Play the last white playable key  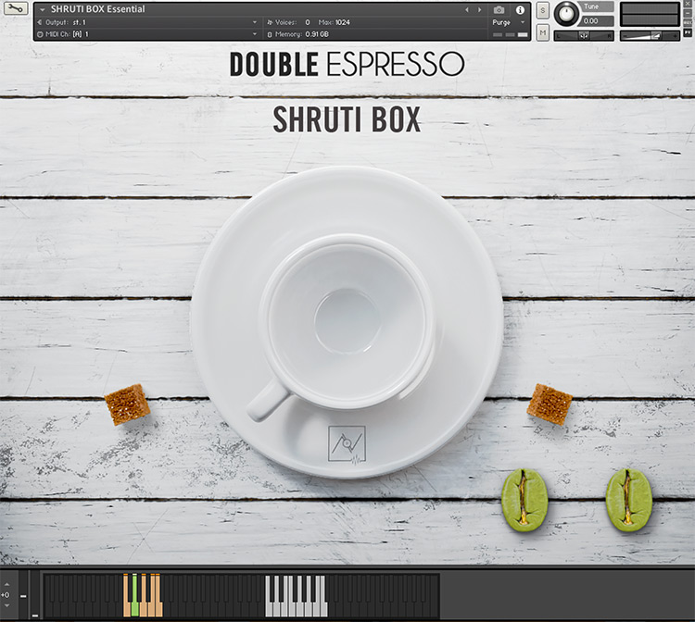coord(323,609)
